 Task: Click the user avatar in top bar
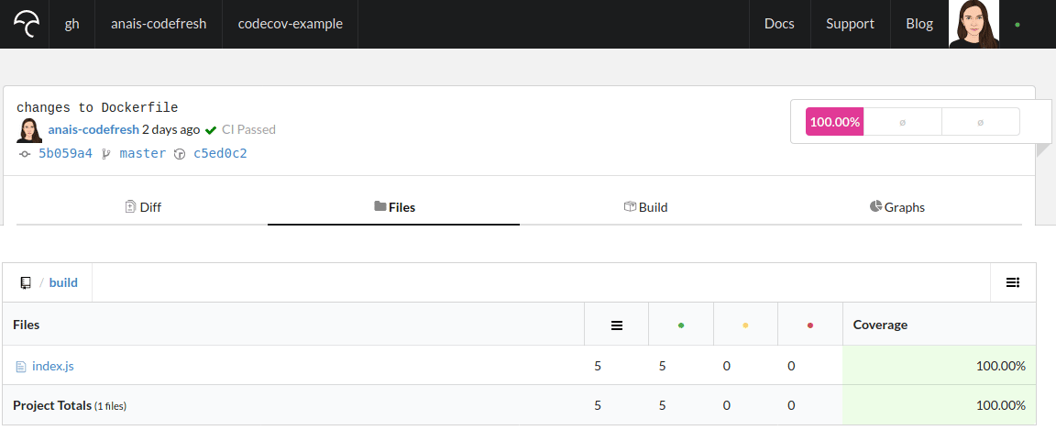pyautogui.click(x=973, y=24)
